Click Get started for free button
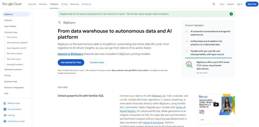 coord(71,63)
